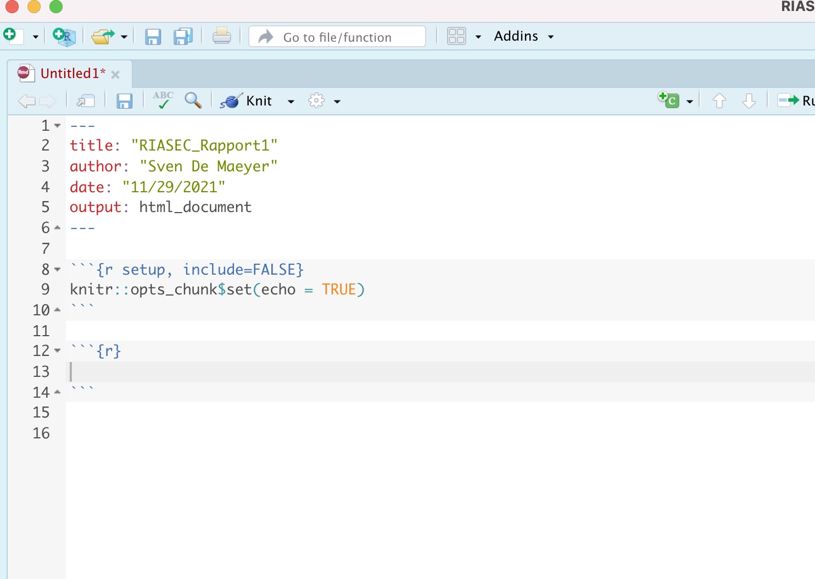Image resolution: width=815 pixels, height=579 pixels.
Task: Click the date "11/29/2021" text
Action: click(x=174, y=187)
